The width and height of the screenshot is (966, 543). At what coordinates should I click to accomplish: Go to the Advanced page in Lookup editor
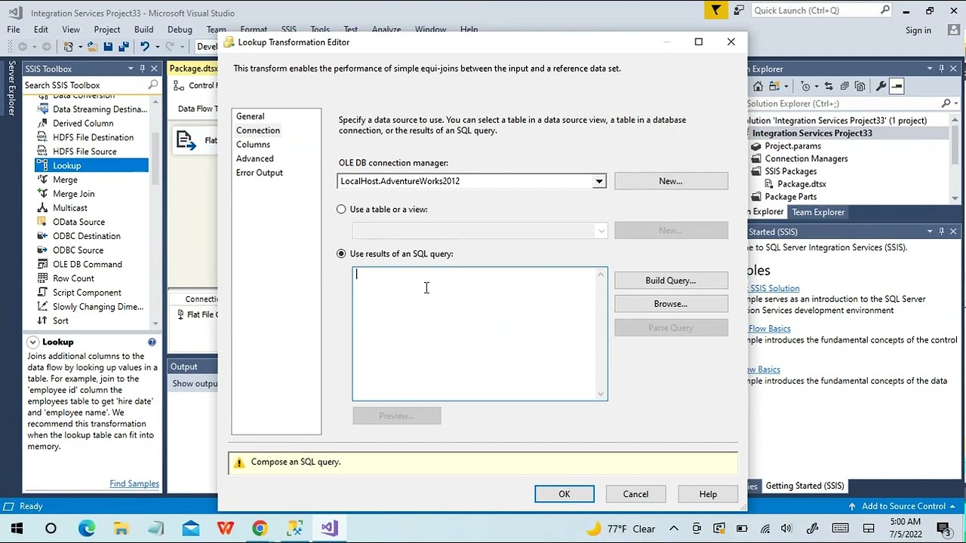coord(254,158)
